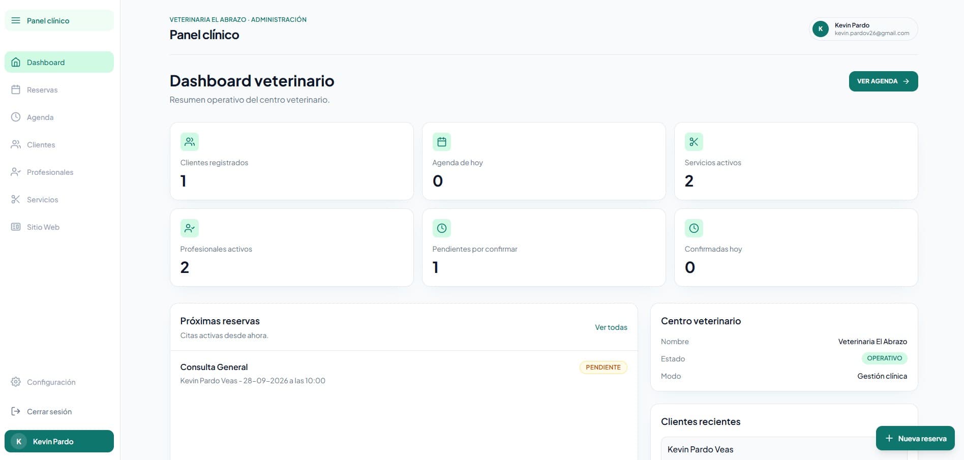Viewport: 964px width, 460px height.
Task: Open the Servicios page
Action: pyautogui.click(x=59, y=199)
